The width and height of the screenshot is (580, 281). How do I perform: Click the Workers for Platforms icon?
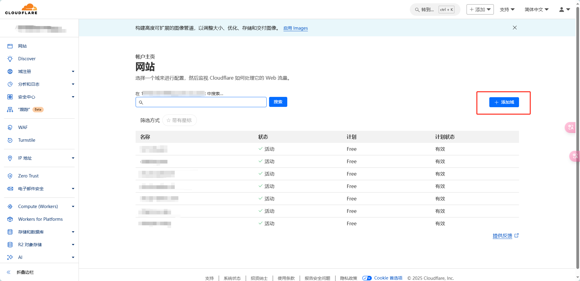(x=10, y=219)
